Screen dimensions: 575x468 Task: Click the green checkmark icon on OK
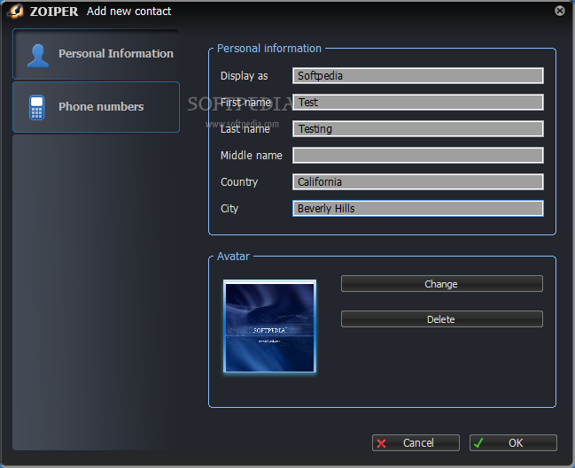pyautogui.click(x=478, y=443)
